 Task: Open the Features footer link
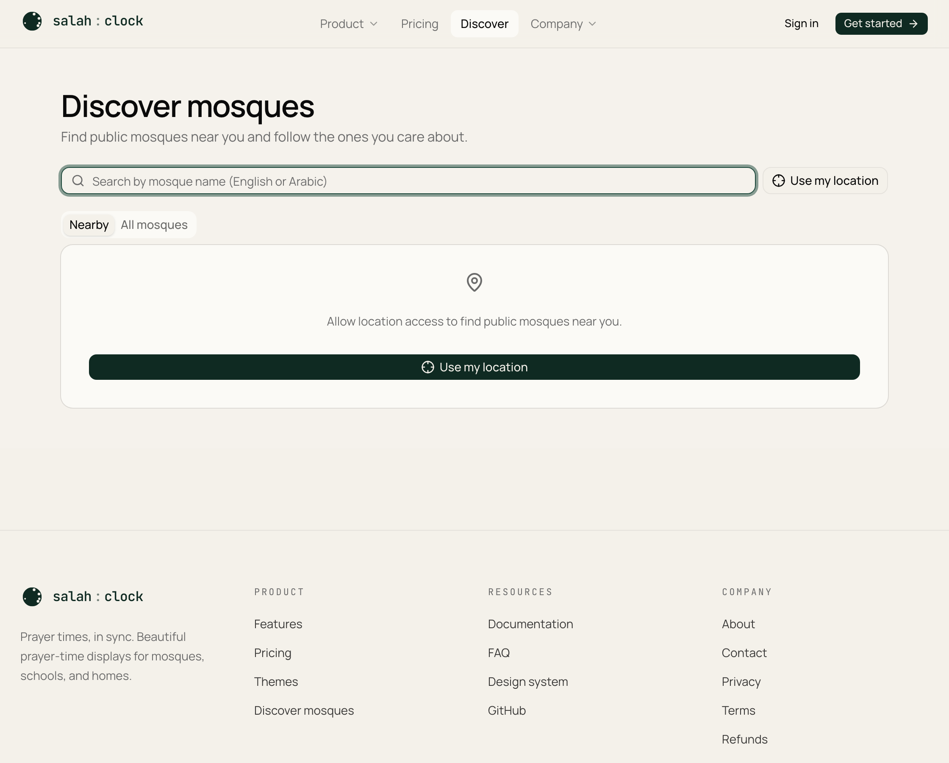[278, 624]
